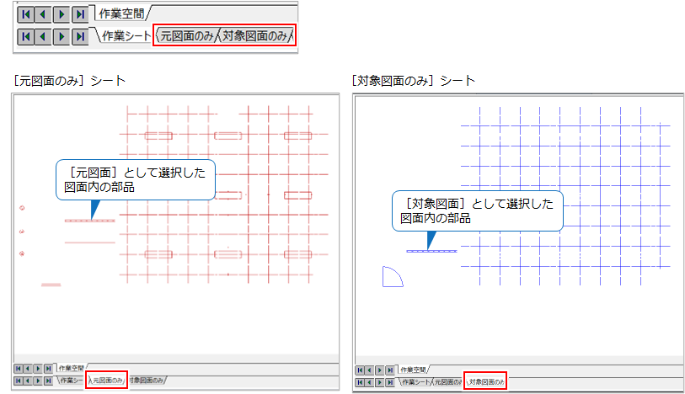
Task: Click previous-tab arrow in top 作業空間 row
Action: coord(42,14)
